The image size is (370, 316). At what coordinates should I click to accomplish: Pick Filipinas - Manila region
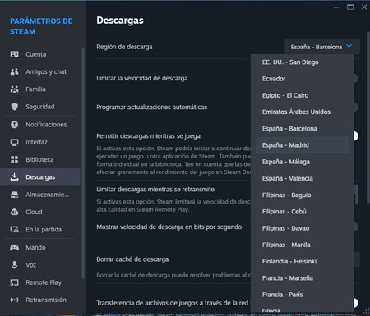(x=302, y=245)
